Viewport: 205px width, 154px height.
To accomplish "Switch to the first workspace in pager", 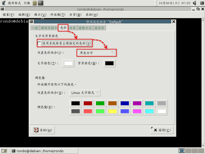I will 182,151.
